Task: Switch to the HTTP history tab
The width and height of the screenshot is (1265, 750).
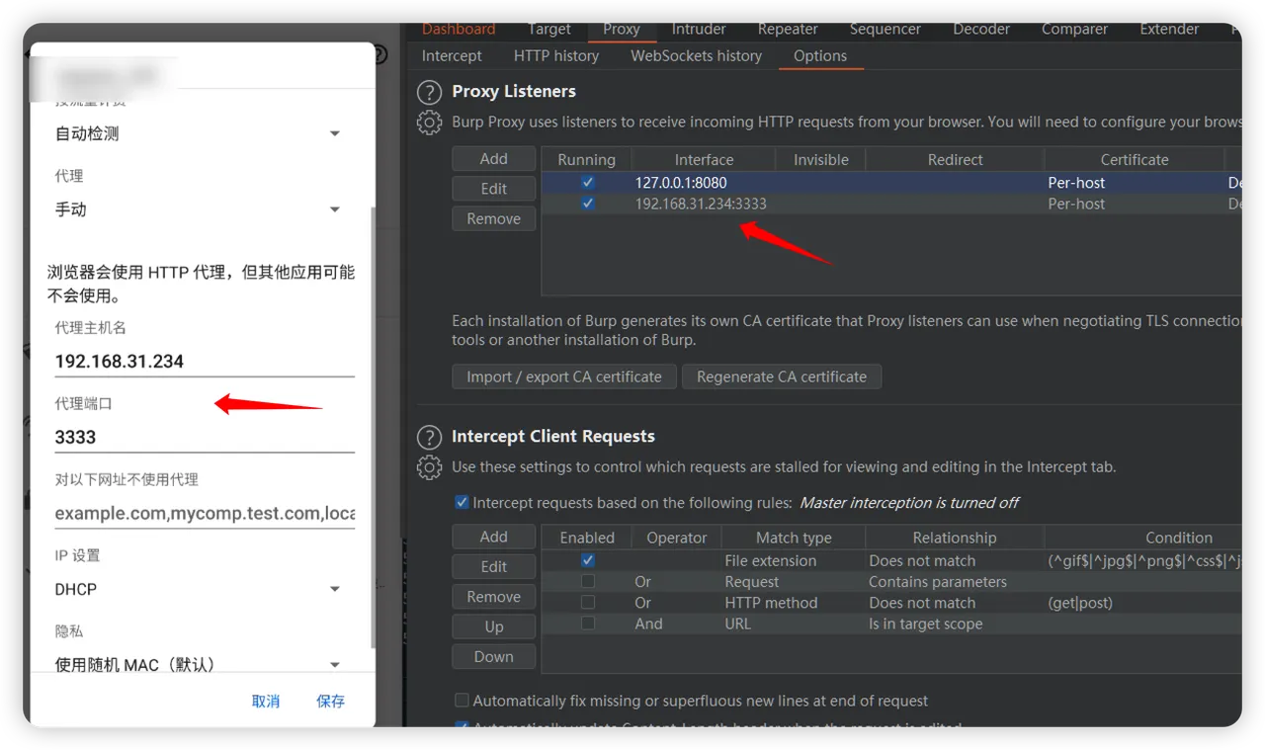Action: 556,55
